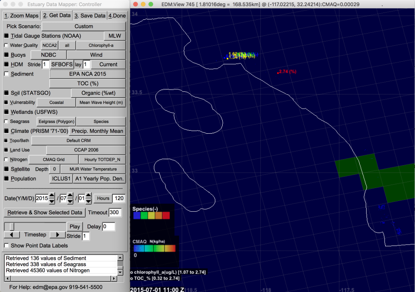Viewport: 415px width, 292px height.
Task: Increase the year with the up arrow
Action: [52, 196]
